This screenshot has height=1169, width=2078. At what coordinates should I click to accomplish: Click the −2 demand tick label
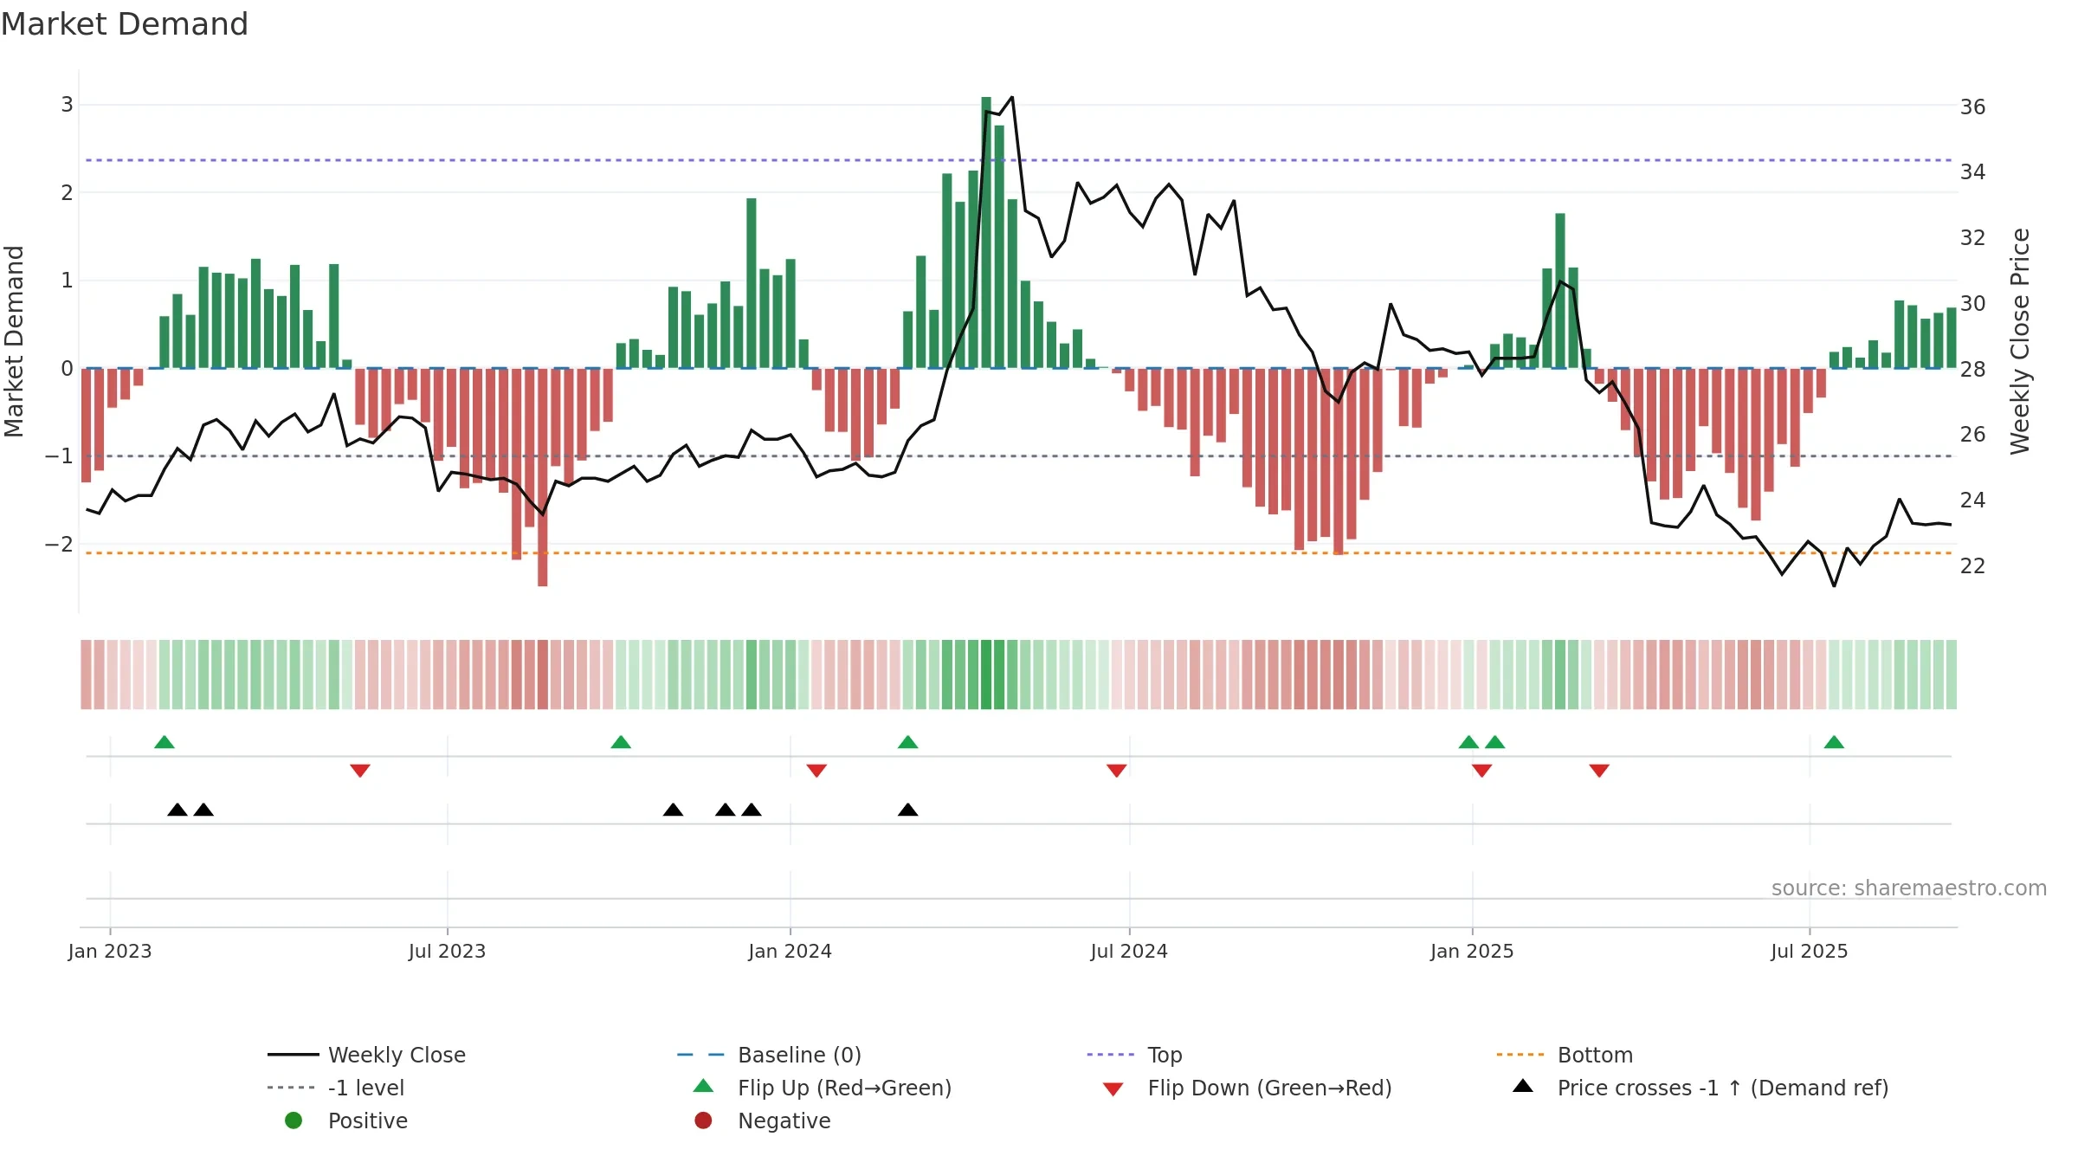(59, 545)
